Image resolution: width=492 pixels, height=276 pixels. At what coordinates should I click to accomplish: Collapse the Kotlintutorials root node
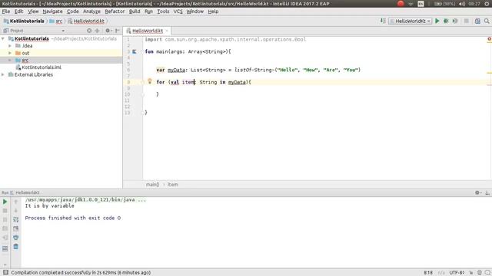coord(3,38)
